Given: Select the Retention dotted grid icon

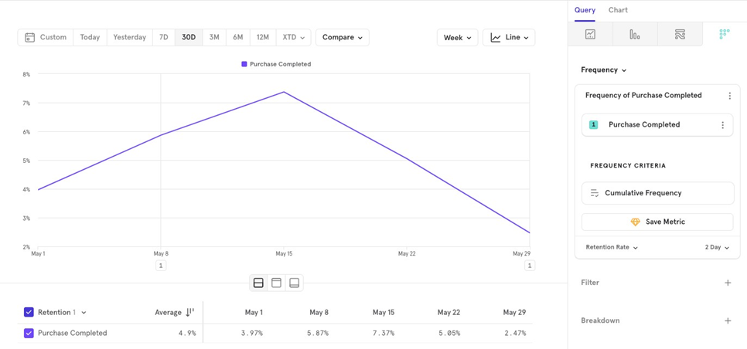Looking at the screenshot, I should 724,35.
